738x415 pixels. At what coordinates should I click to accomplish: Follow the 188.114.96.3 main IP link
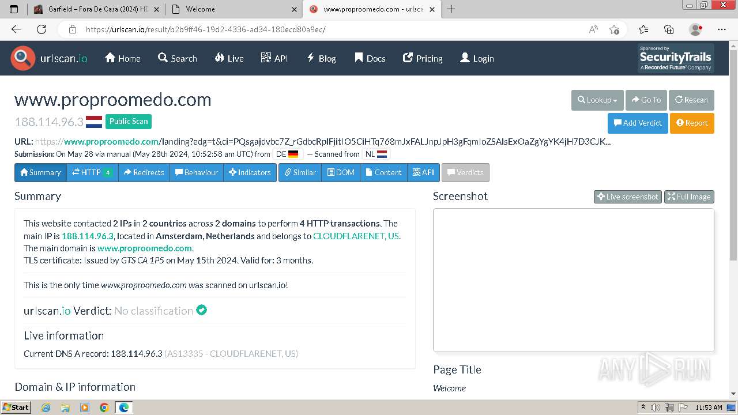pyautogui.click(x=88, y=236)
